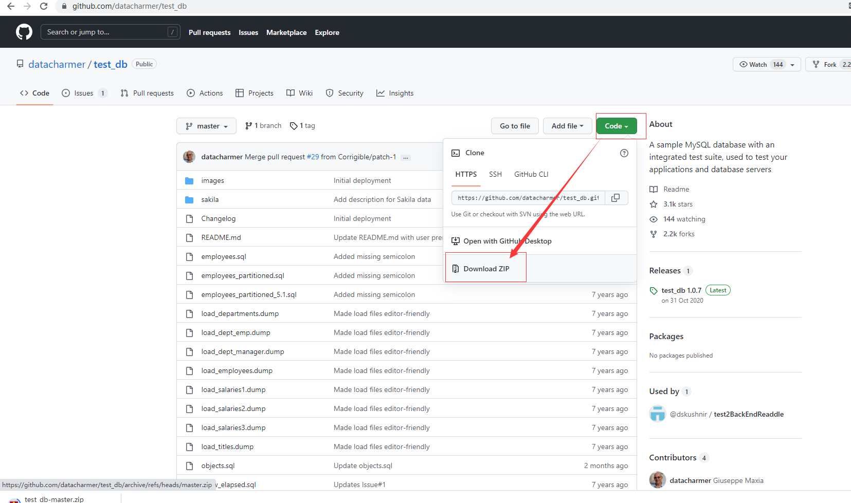Click datacharmer's avatar in the commit row
This screenshot has width=851, height=503.
189,157
